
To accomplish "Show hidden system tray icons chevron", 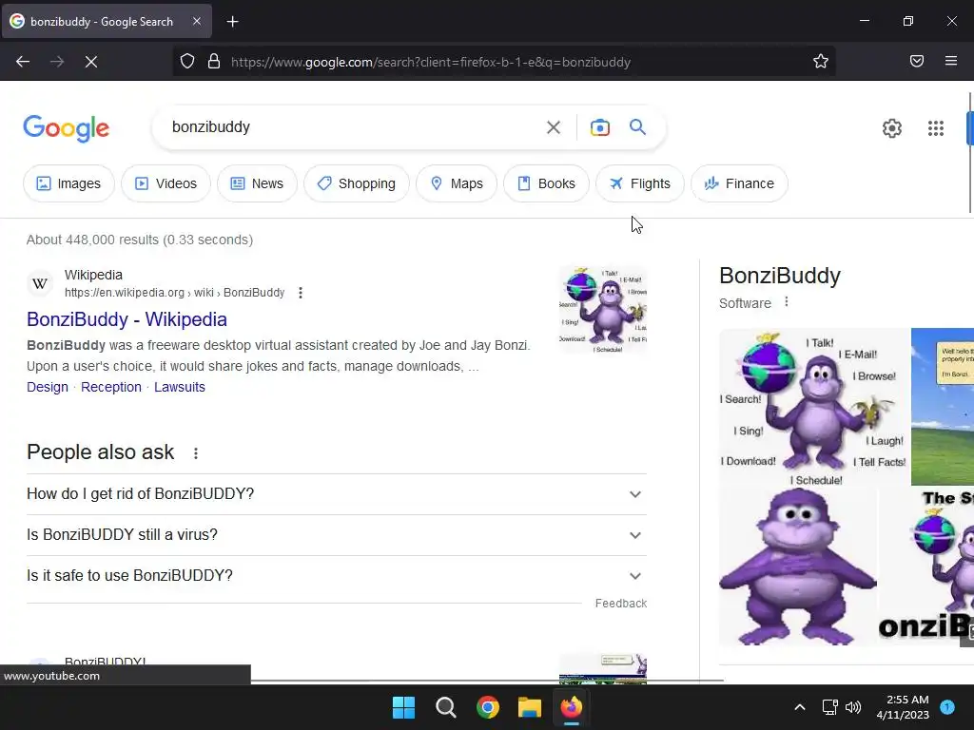I will (x=800, y=707).
